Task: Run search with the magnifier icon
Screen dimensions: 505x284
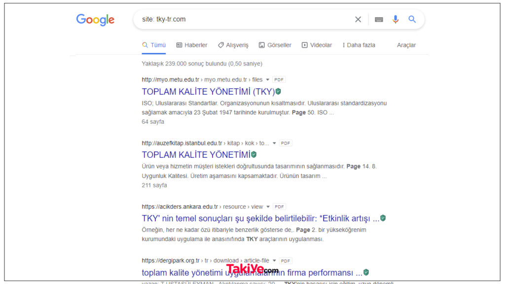Action: click(412, 19)
